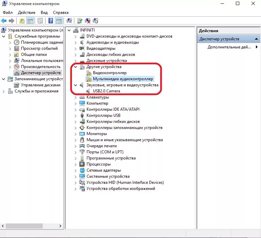The width and height of the screenshot is (261, 238).
Task: Open the Properties toolbar icon
Action: pyautogui.click(x=40, y=21)
